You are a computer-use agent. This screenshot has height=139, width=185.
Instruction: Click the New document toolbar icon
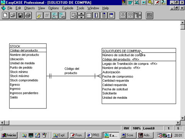5,15
